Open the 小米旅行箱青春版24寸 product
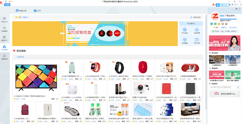242x124 pixels. pyautogui.click(x=72, y=70)
